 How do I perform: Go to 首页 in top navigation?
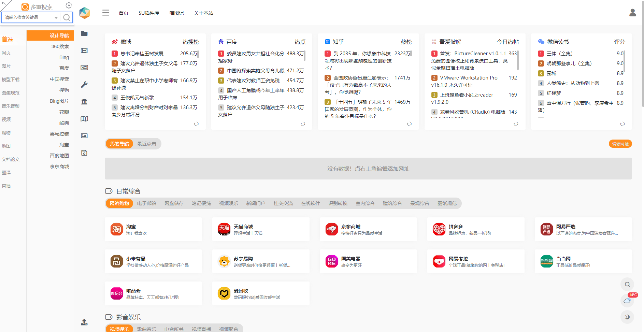[x=124, y=13]
